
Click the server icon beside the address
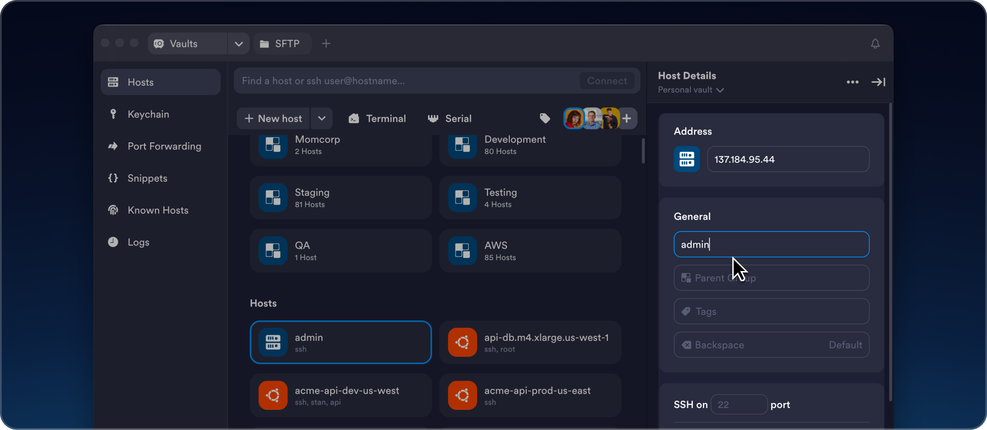point(687,159)
